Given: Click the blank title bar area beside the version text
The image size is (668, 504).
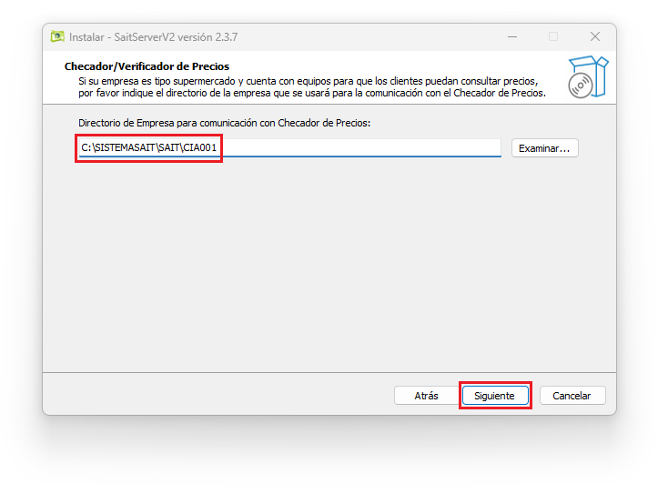Looking at the screenshot, I should click(x=364, y=37).
